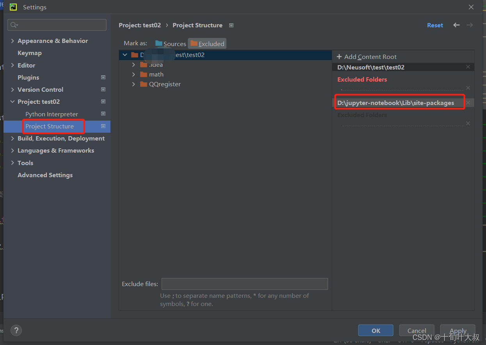Click the Project: test02 breadcrumb

(139, 25)
